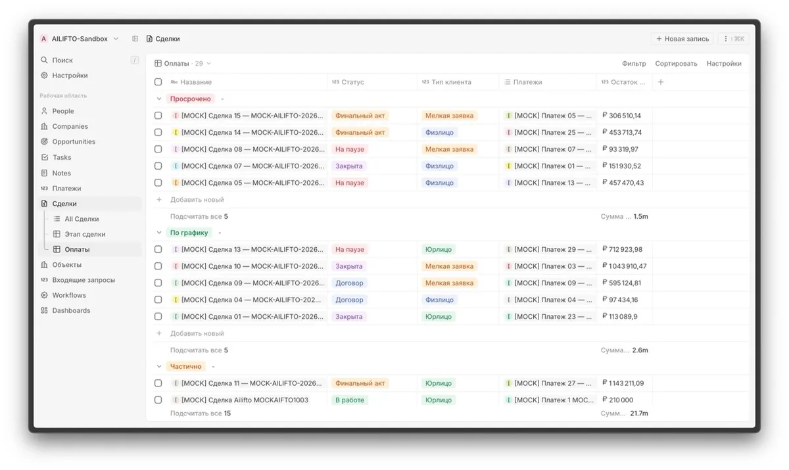This screenshot has width=789, height=470.
Task: Check the Сделка 04 row checkbox
Action: click(158, 300)
